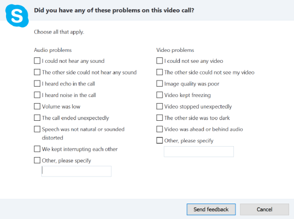Select 'I heard noise in the call' checkbox
The width and height of the screenshot is (294, 219).
coord(37,95)
